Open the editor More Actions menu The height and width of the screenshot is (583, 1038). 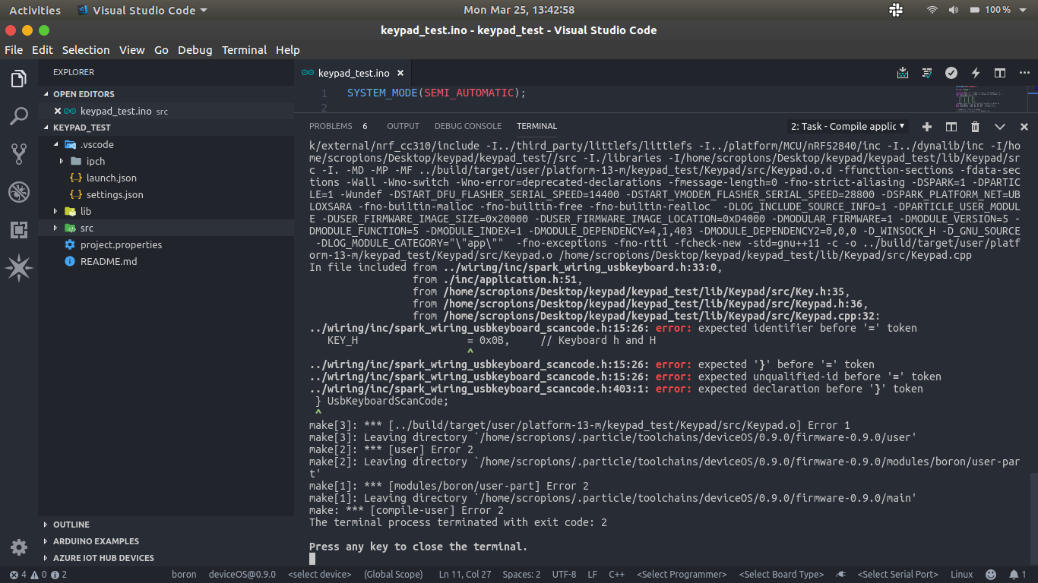pos(1024,73)
